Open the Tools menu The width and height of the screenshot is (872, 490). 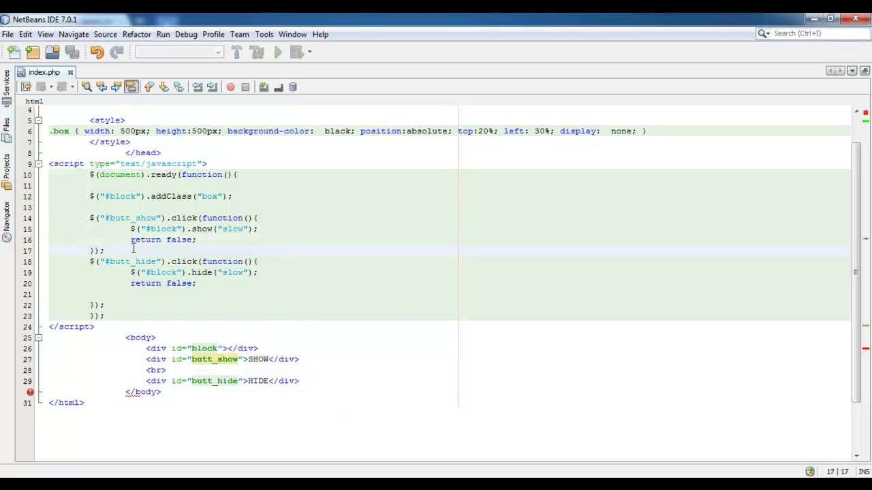264,34
